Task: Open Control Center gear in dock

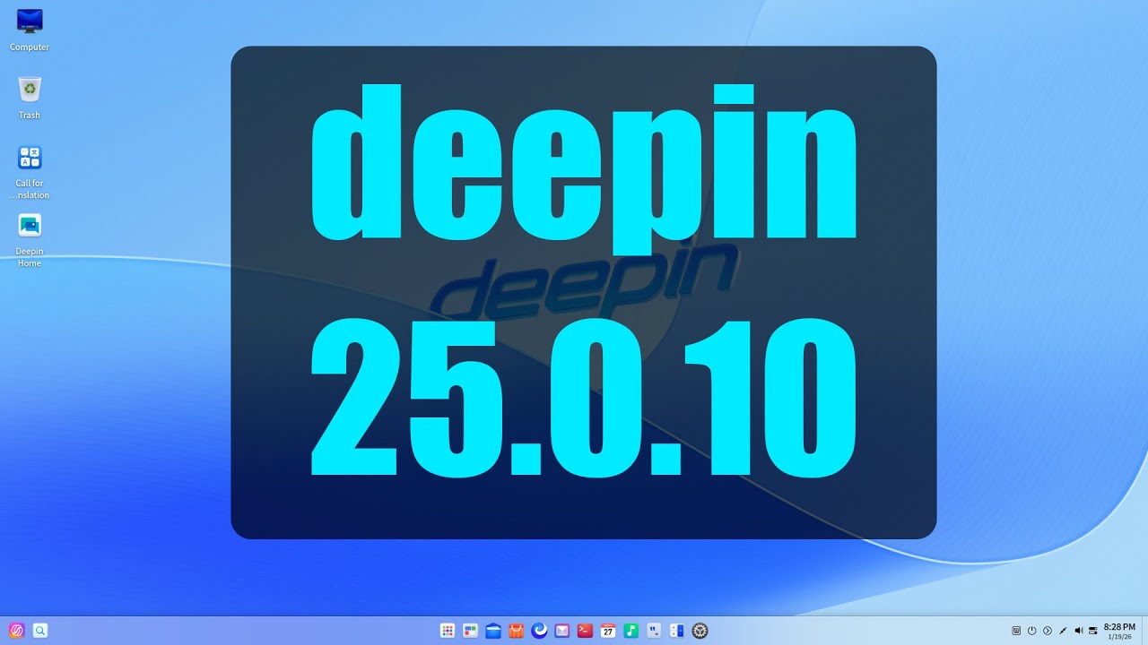Action: tap(700, 631)
